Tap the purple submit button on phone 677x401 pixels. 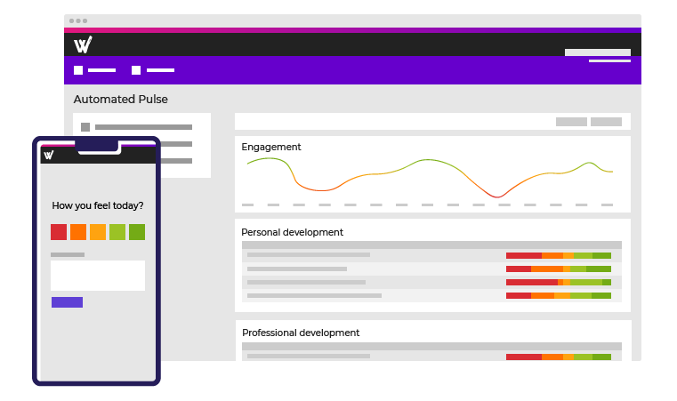pyautogui.click(x=67, y=302)
